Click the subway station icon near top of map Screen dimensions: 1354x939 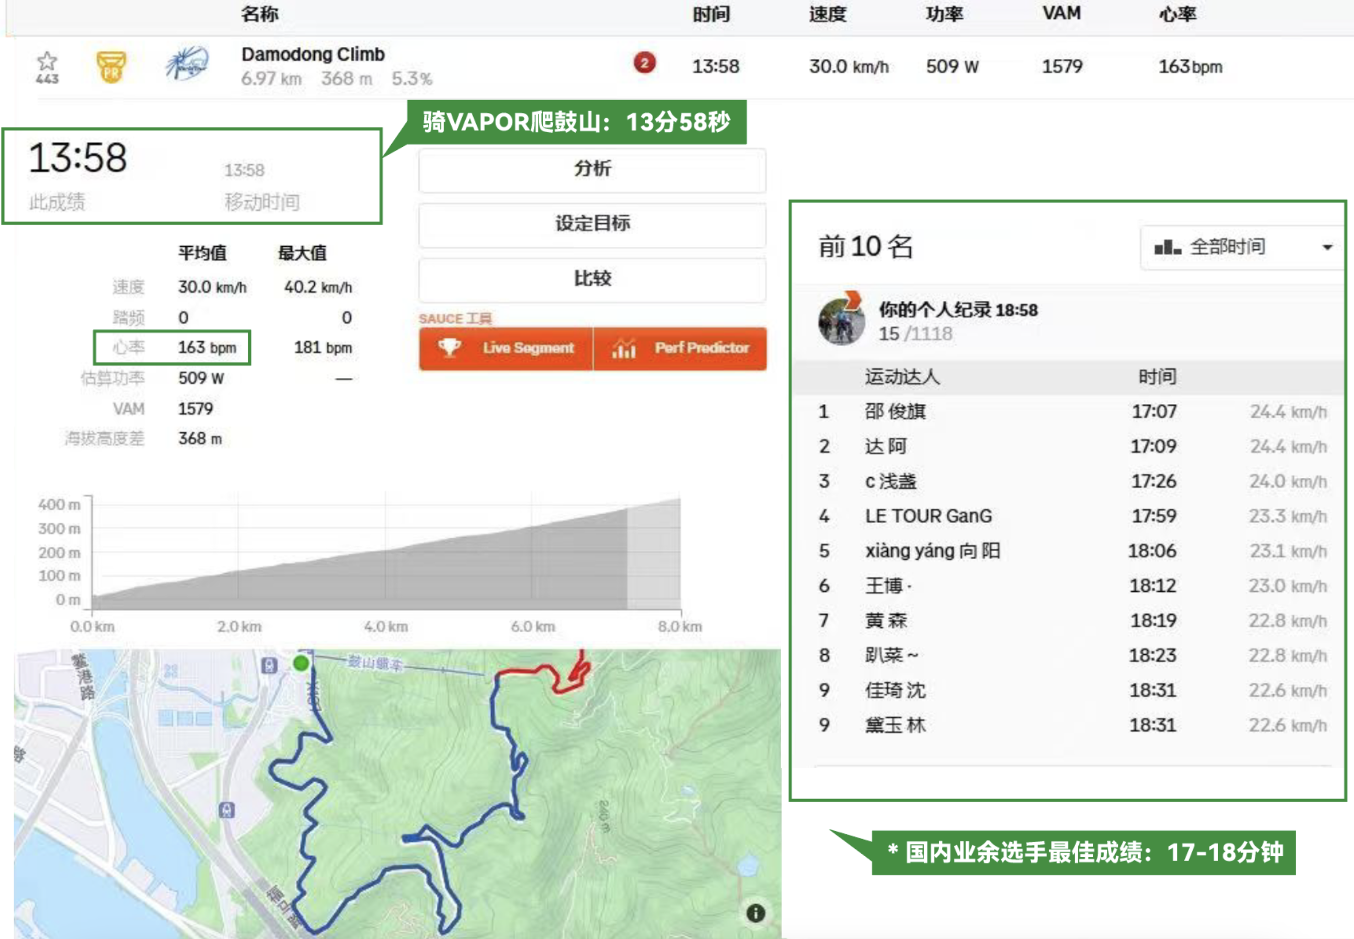point(269,666)
